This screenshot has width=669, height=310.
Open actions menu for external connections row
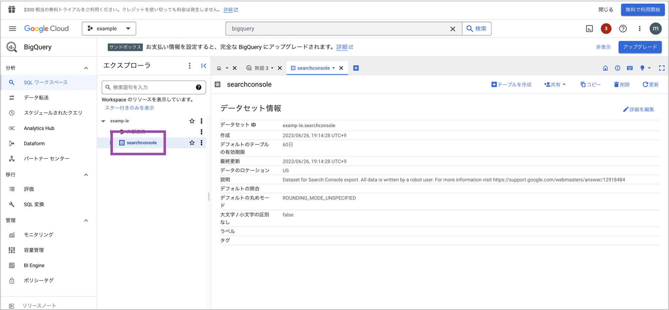(202, 132)
